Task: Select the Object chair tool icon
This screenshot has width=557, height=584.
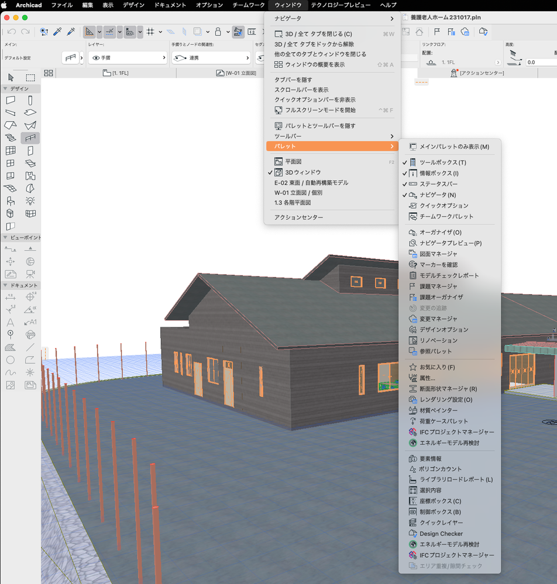Action: pos(11,201)
